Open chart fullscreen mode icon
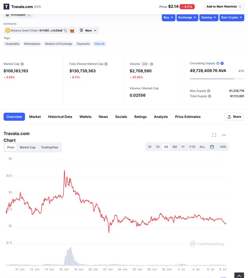This screenshot has height=278, width=248. point(214,135)
